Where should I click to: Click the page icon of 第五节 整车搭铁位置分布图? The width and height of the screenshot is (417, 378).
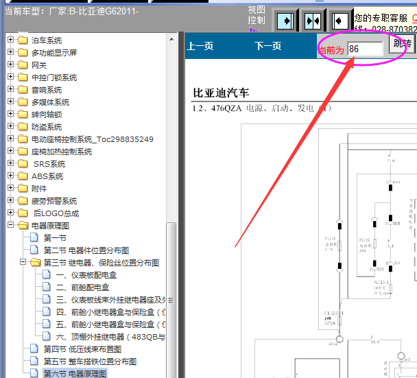(x=34, y=362)
